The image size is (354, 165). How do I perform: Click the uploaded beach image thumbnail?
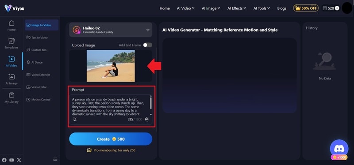coord(111,66)
